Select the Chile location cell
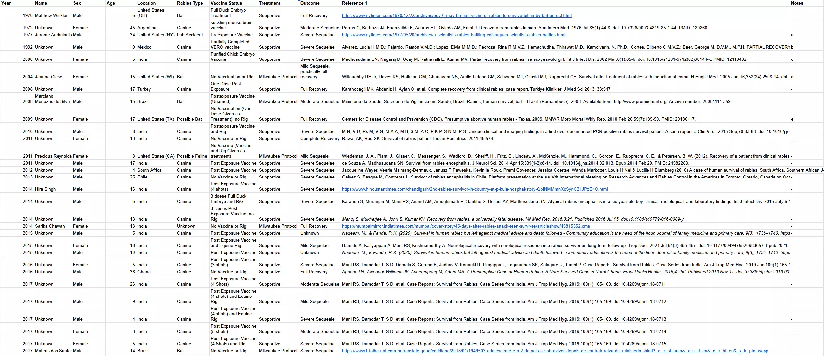The height and width of the screenshot is (356, 824). pyautogui.click(x=156, y=177)
